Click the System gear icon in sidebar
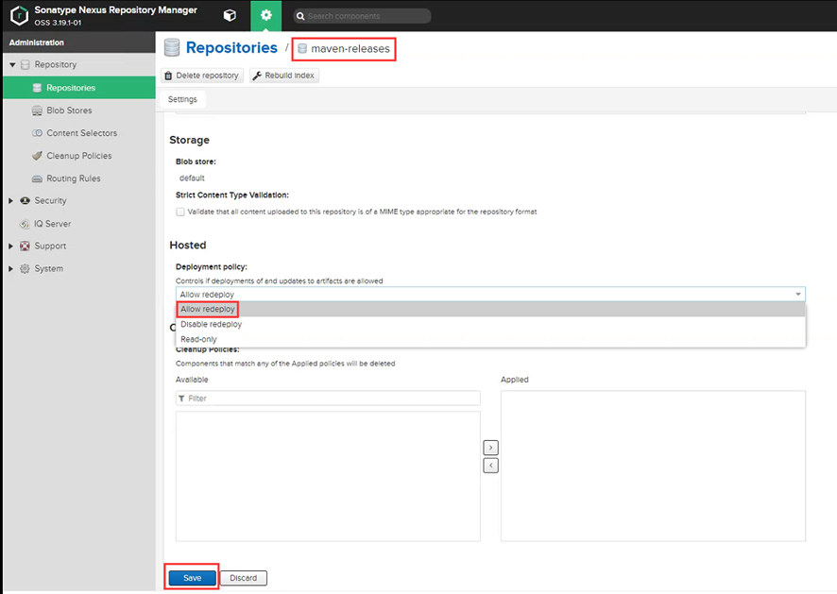The height and width of the screenshot is (594, 837). coord(26,269)
